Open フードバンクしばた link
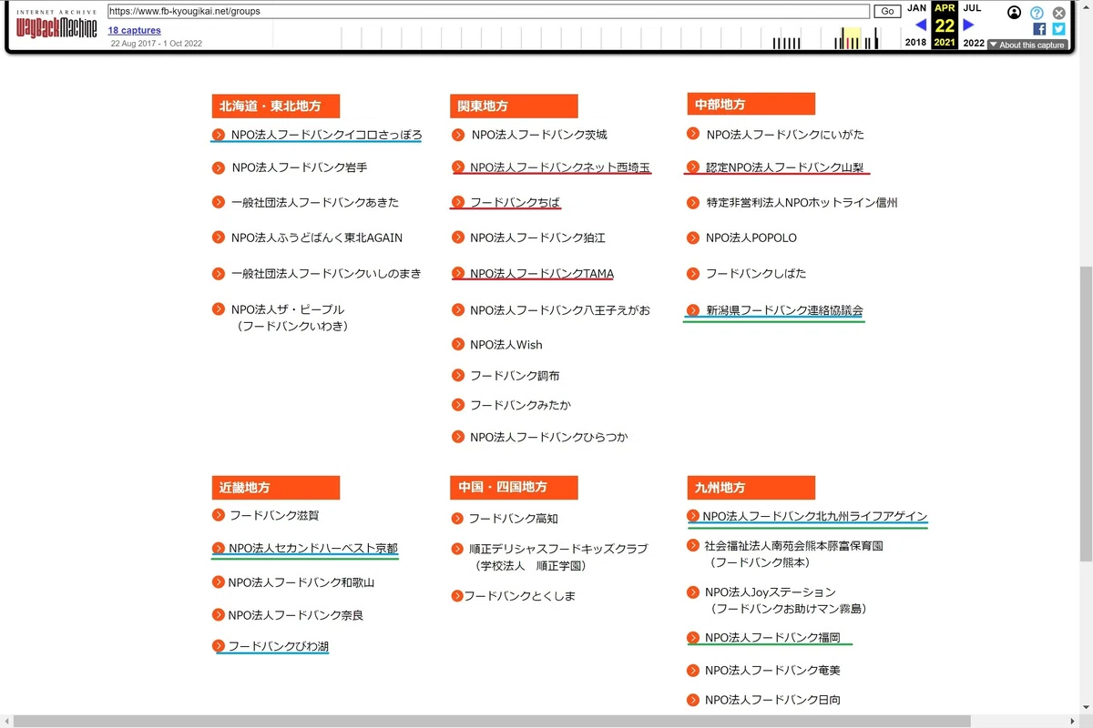The width and height of the screenshot is (1093, 728). tap(756, 273)
